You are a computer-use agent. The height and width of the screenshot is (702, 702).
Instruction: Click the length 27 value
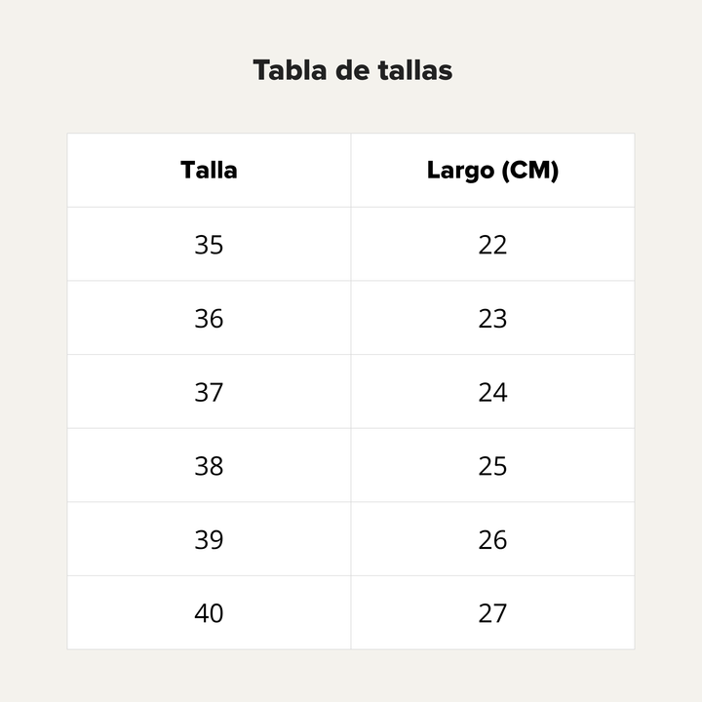(493, 613)
